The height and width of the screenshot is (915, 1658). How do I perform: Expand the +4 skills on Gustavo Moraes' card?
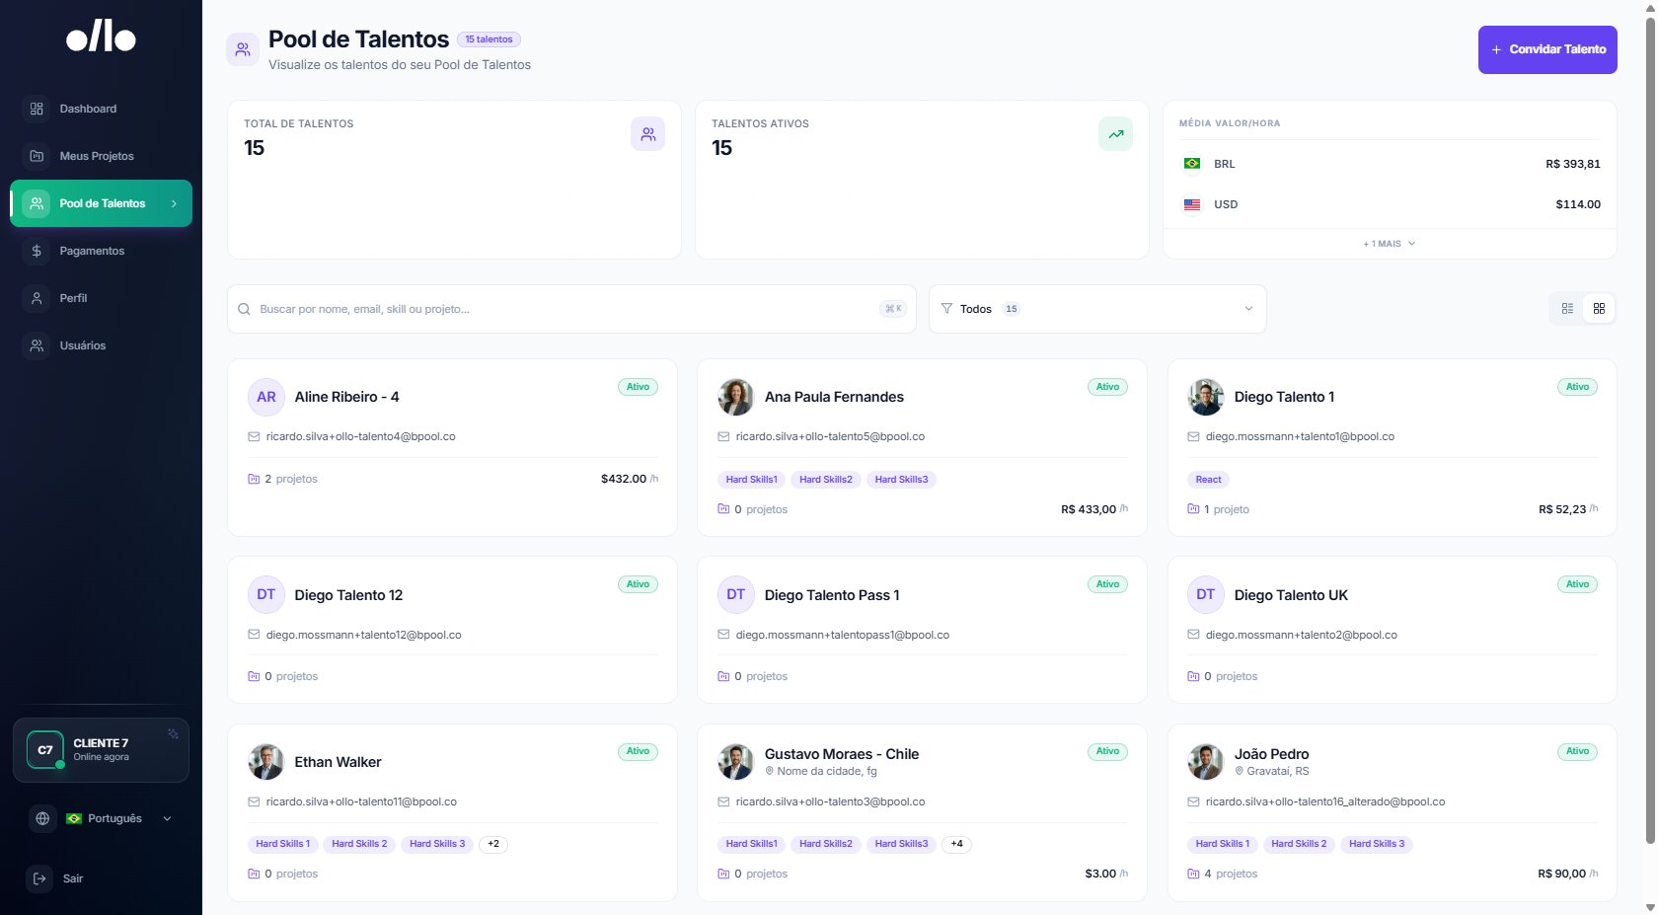click(956, 844)
